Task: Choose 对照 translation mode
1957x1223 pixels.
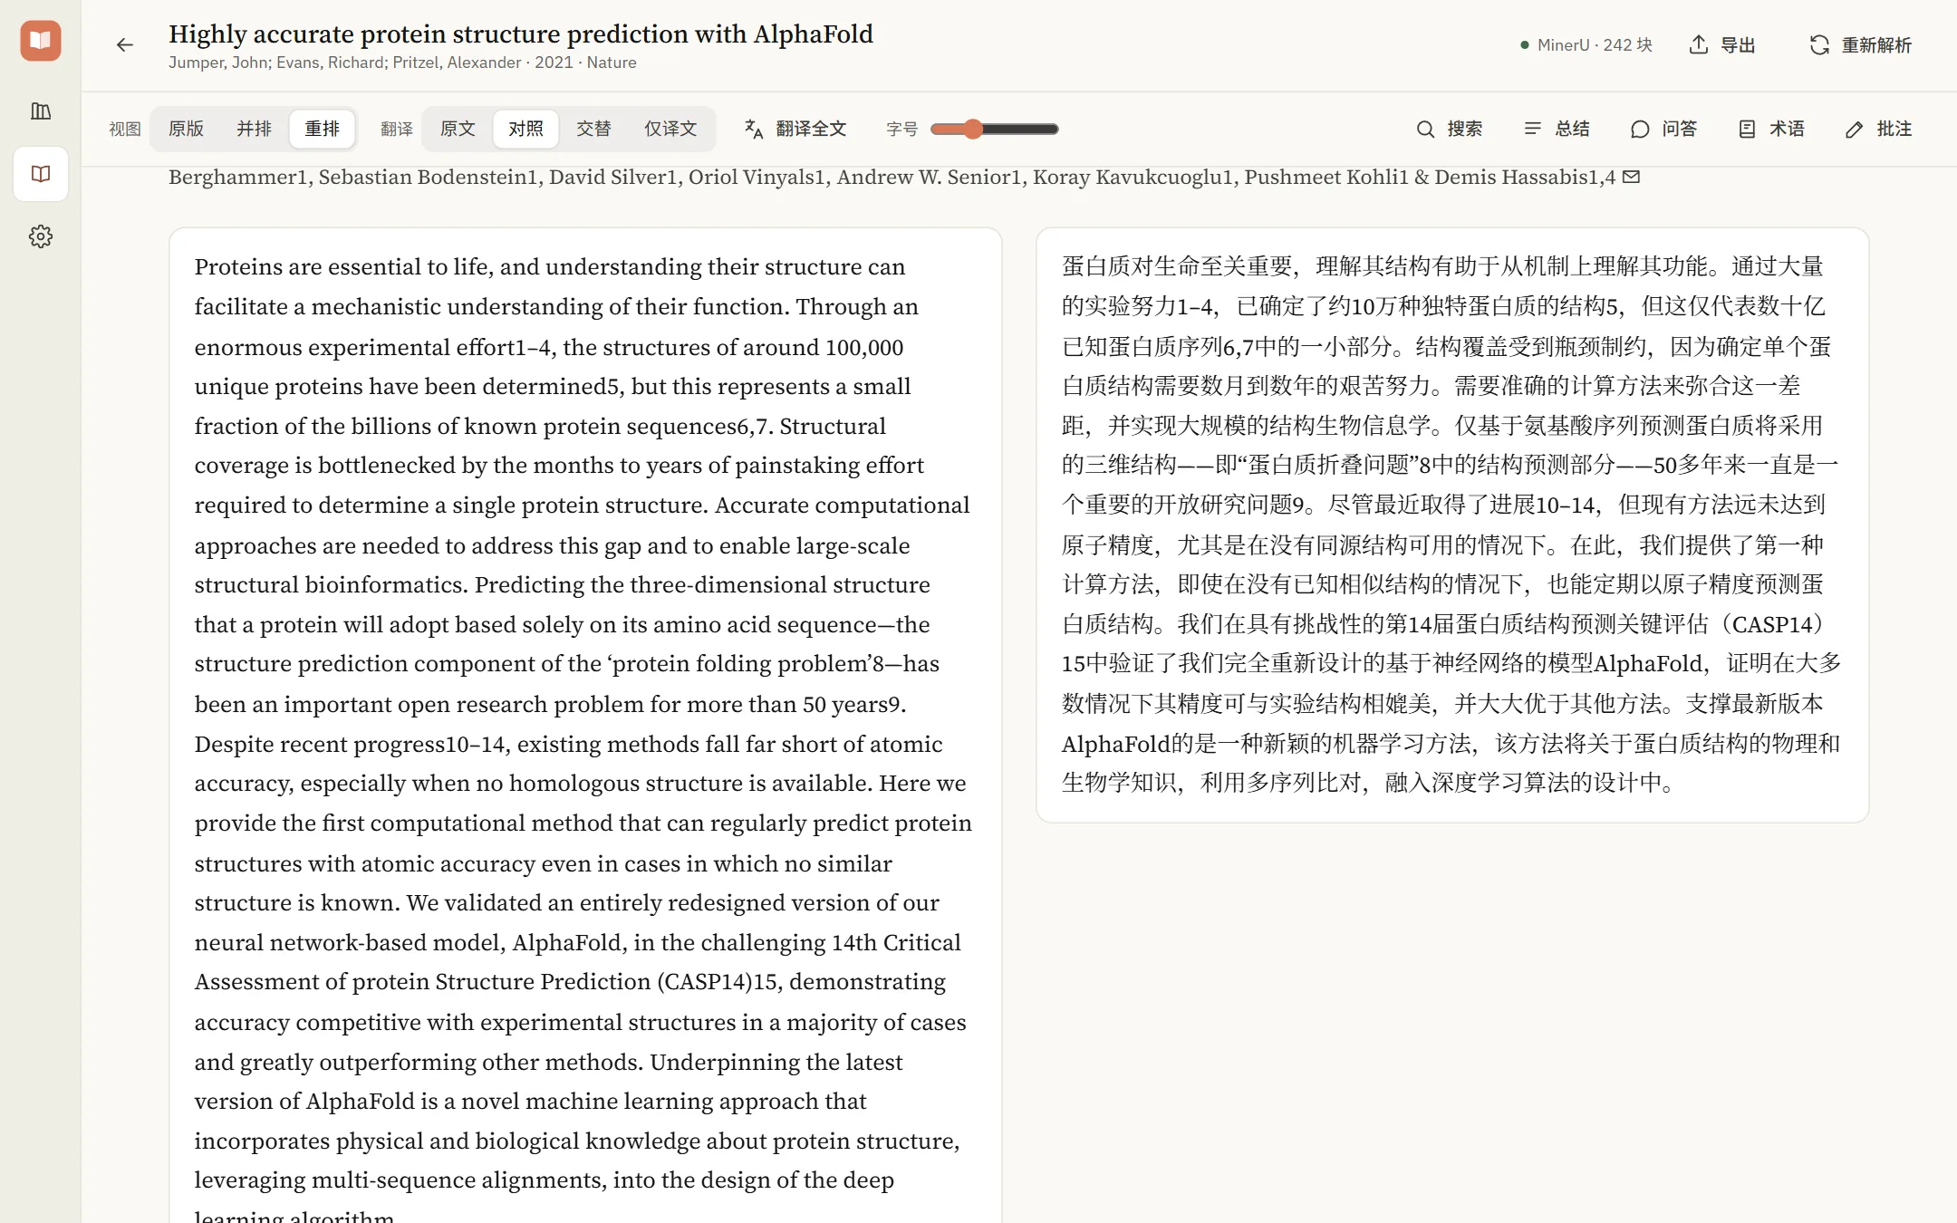Action: pos(525,129)
